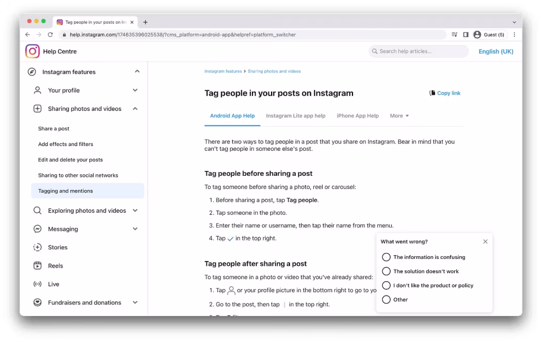
Task: Open the More platforms dropdown
Action: [399, 116]
